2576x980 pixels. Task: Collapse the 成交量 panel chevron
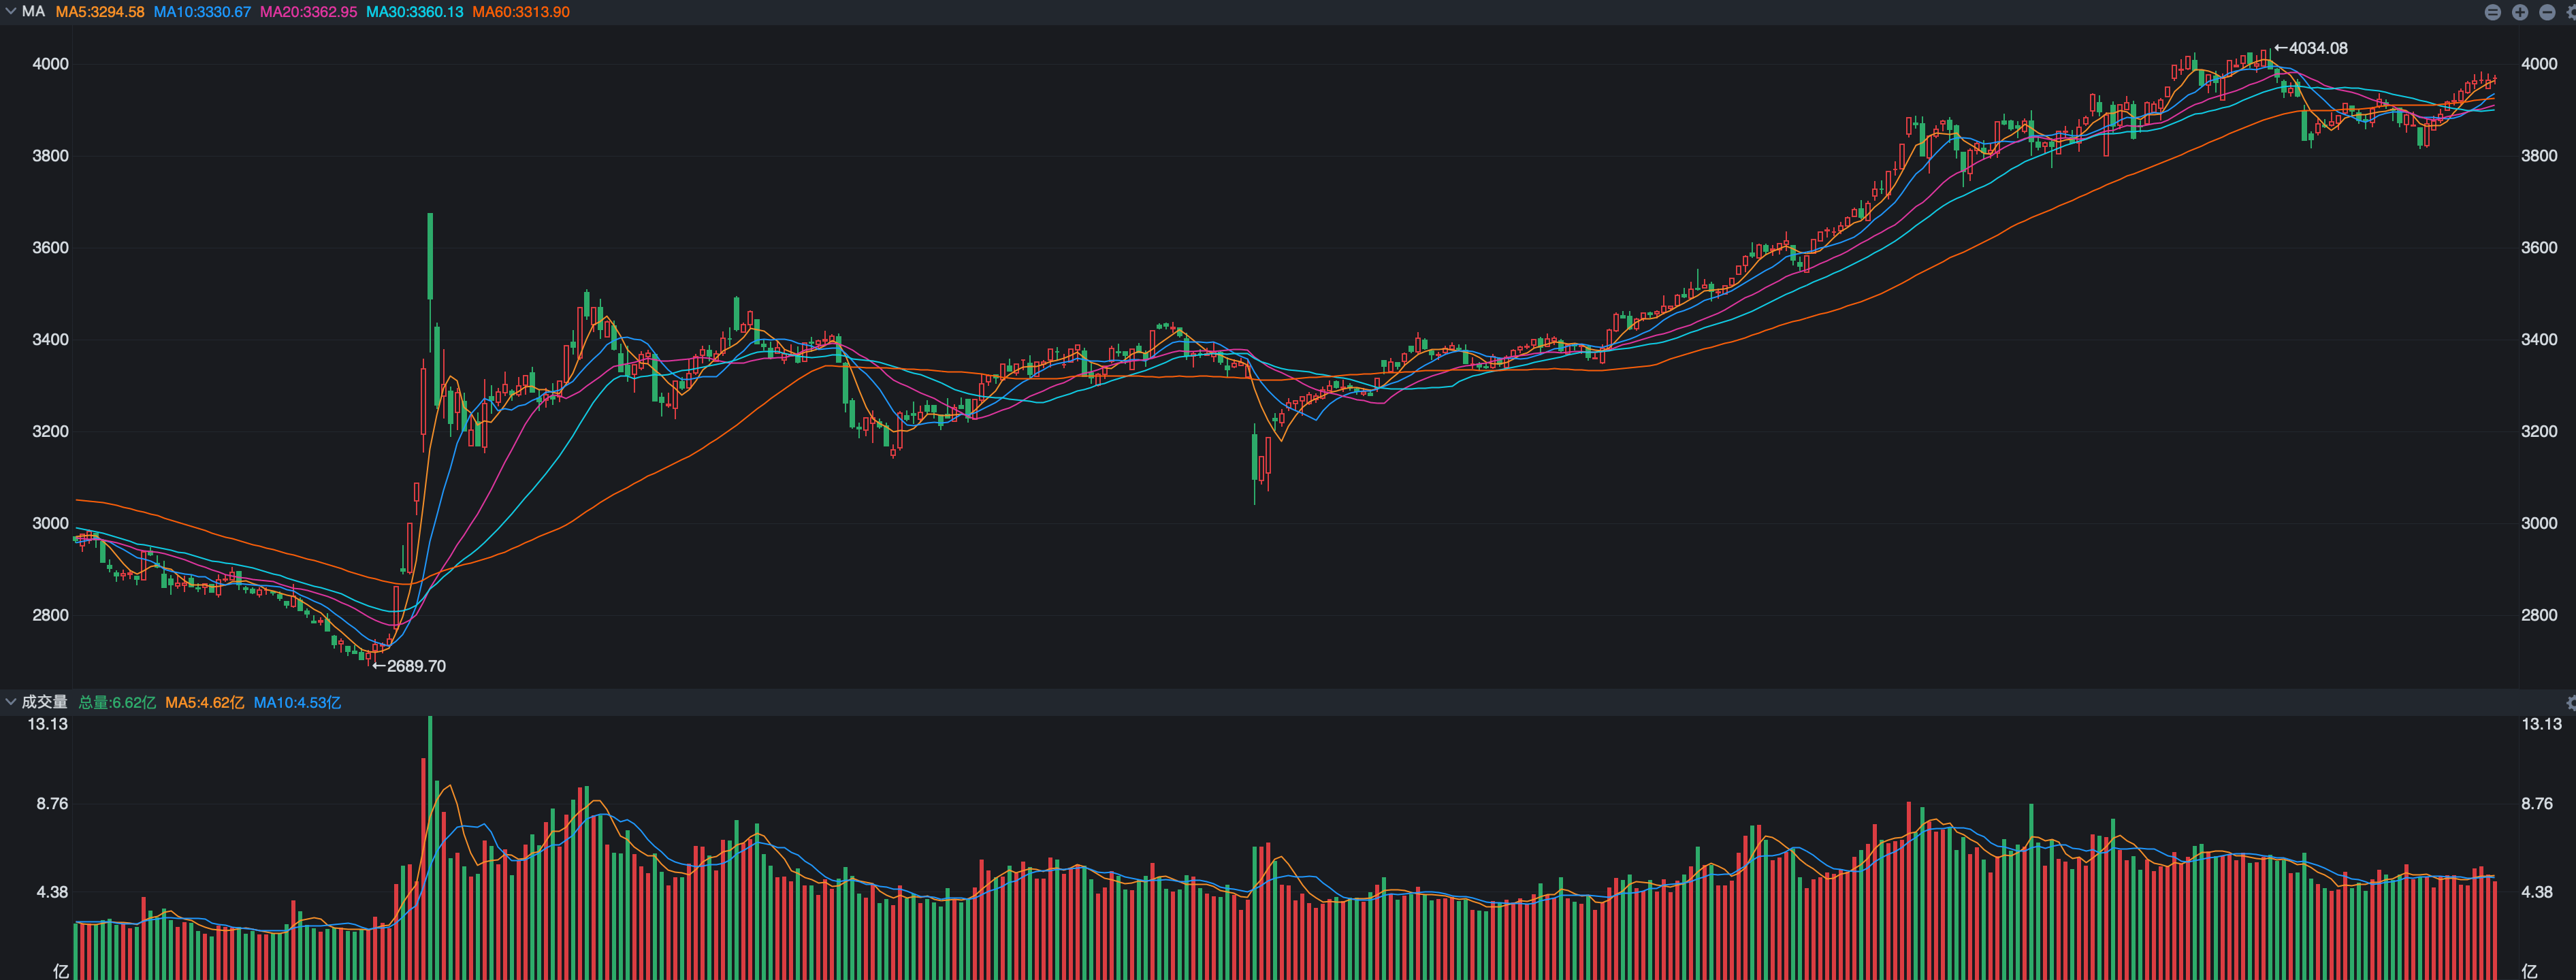10,702
